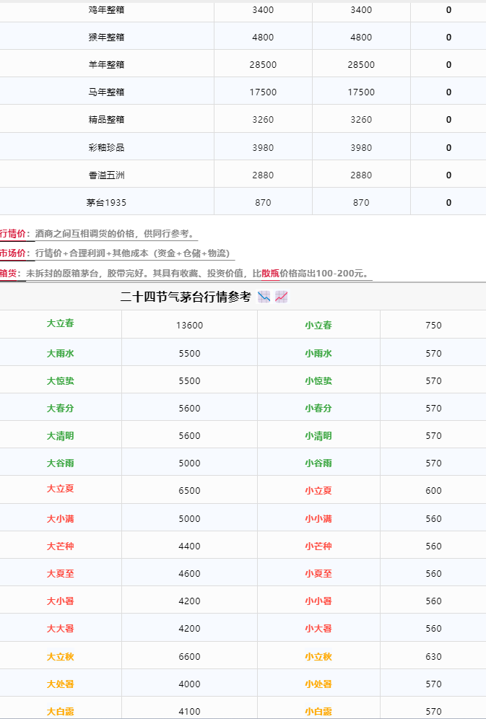
Task: Click the 0 change value for 彩釉珍品
Action: 449,148
